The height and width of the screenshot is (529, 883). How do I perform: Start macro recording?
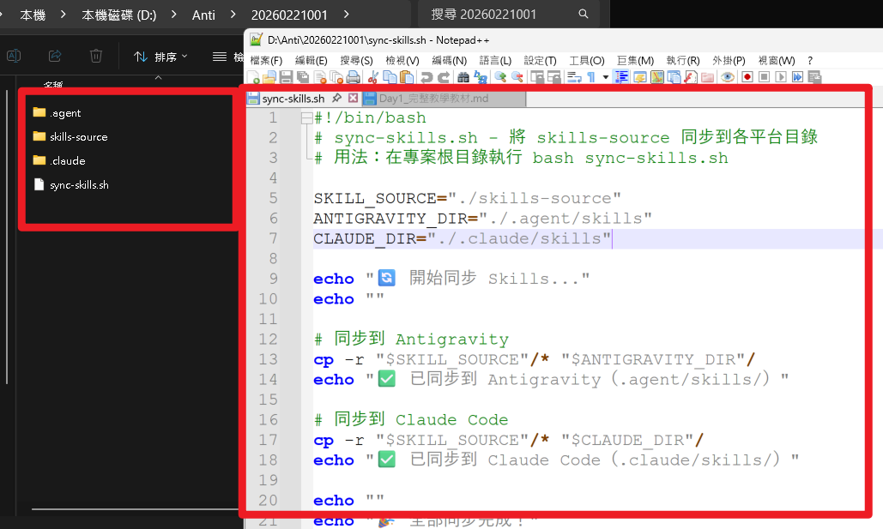[x=748, y=76]
